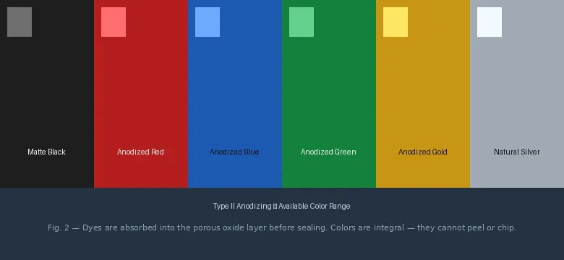Select the light red highlight swatch
Image resolution: width=564 pixels, height=260 pixels.
(x=114, y=22)
